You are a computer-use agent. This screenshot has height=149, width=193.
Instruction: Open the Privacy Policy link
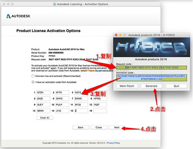pyautogui.click(x=113, y=143)
